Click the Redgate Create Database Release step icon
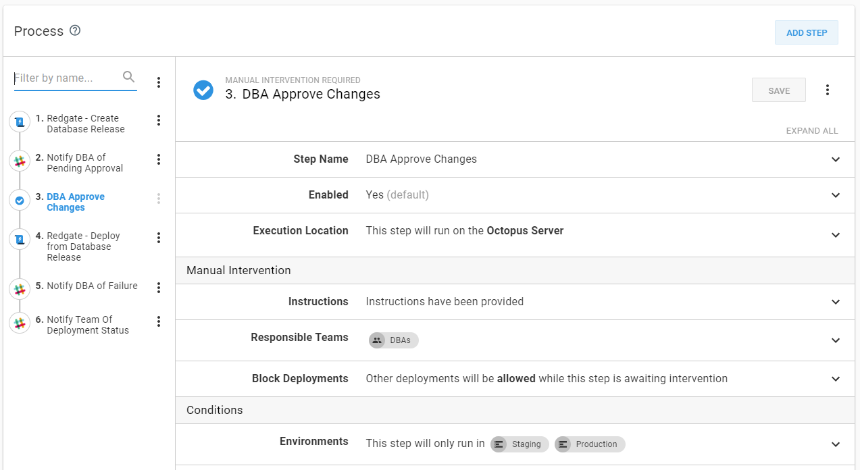Viewport: 860px width, 470px height. click(20, 123)
